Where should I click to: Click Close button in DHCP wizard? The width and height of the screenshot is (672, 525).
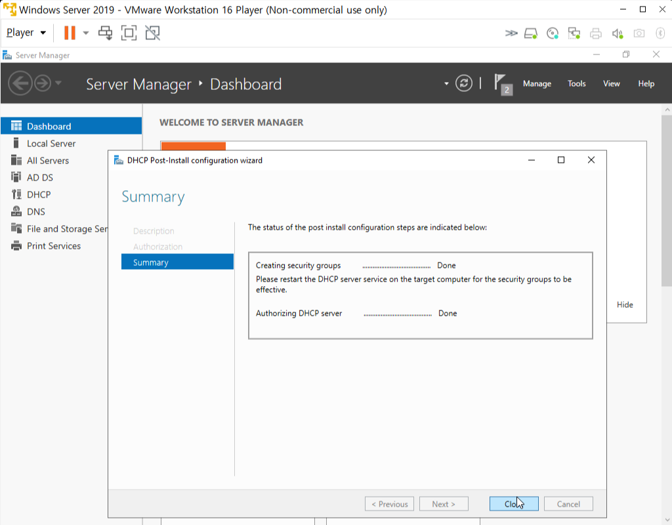coord(514,504)
